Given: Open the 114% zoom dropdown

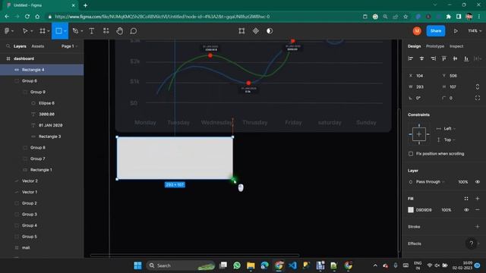Looking at the screenshot, I should click(x=475, y=31).
